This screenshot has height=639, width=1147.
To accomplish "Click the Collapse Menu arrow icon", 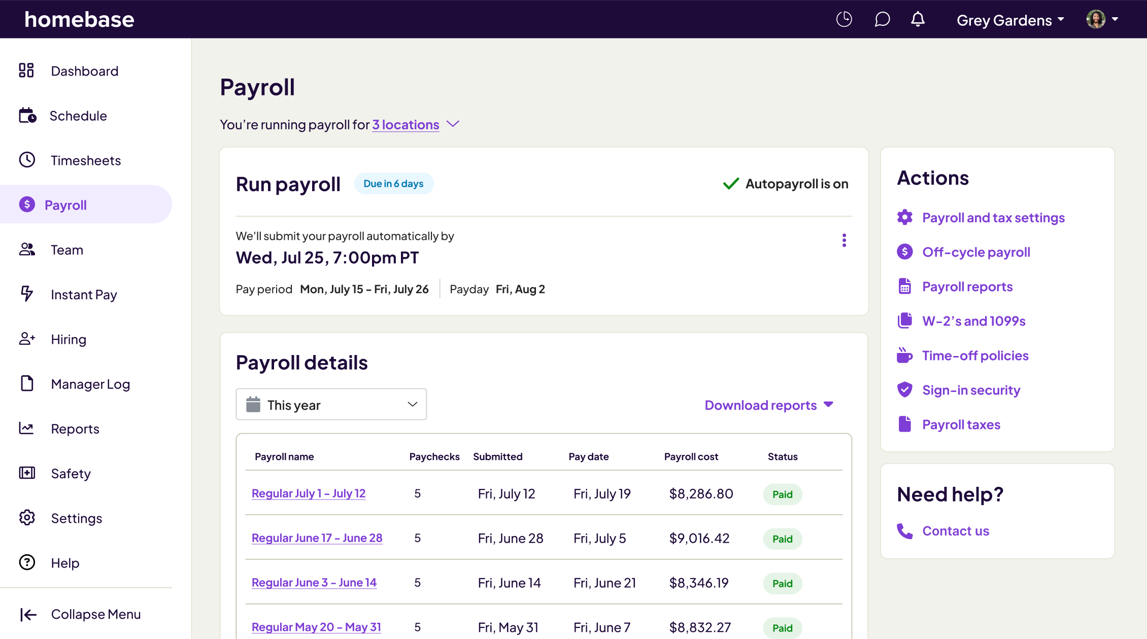I will (x=28, y=615).
